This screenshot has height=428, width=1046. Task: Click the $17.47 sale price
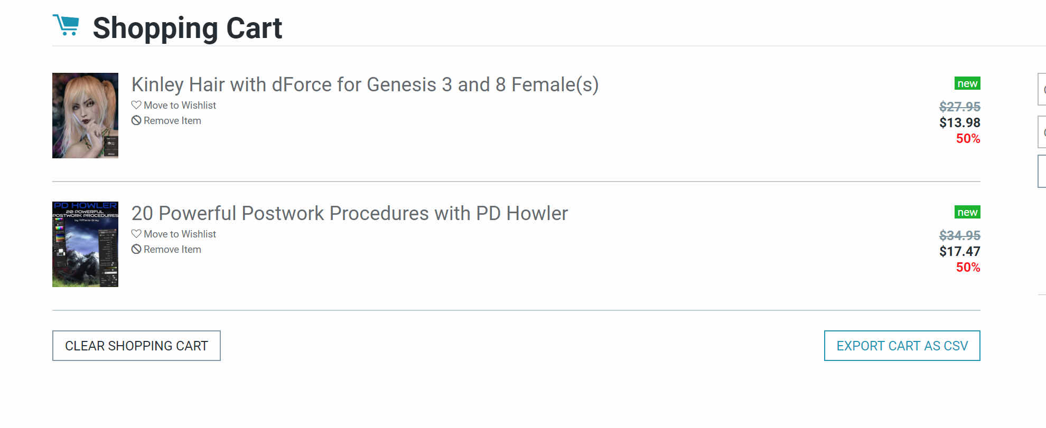[x=959, y=251]
